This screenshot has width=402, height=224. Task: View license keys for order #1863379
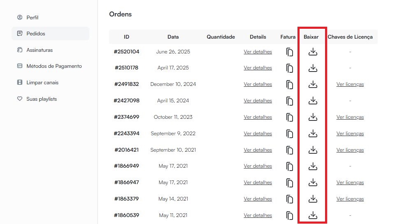tap(350, 199)
